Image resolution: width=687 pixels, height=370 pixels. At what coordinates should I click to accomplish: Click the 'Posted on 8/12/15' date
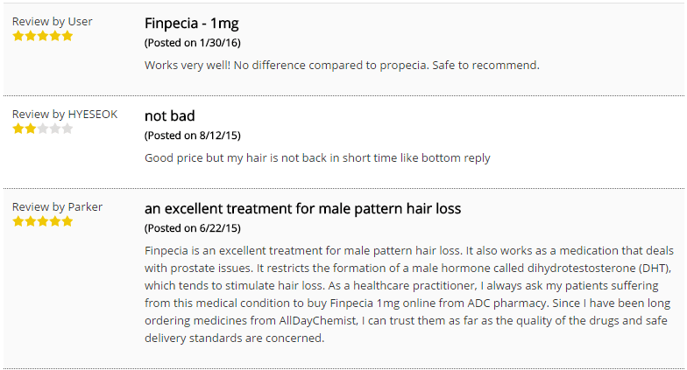pyautogui.click(x=193, y=136)
